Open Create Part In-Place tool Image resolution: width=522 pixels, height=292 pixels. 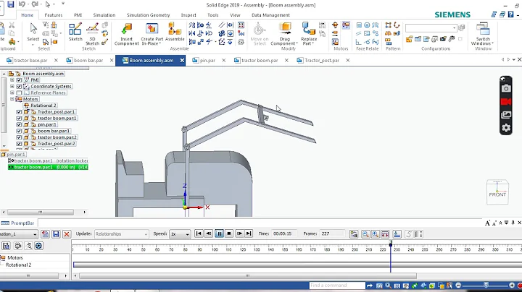point(152,34)
